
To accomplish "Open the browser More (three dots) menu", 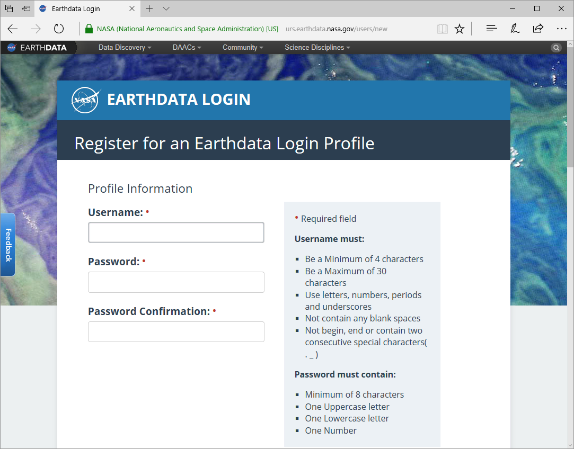I will [562, 29].
